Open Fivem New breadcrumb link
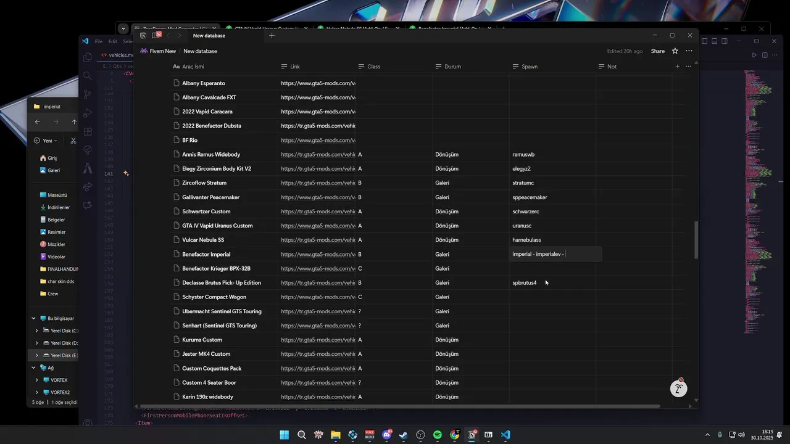This screenshot has height=444, width=790. click(158, 51)
